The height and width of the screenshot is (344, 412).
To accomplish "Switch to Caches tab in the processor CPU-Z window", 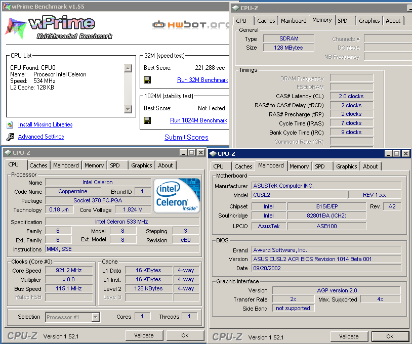I will tap(38, 165).
